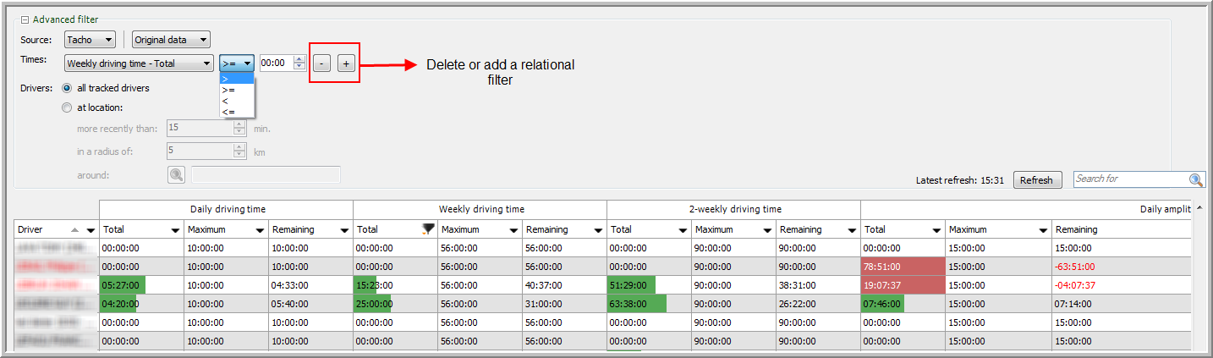The image size is (1213, 358).
Task: Sort by the Driver column arrow
Action: coord(76,229)
